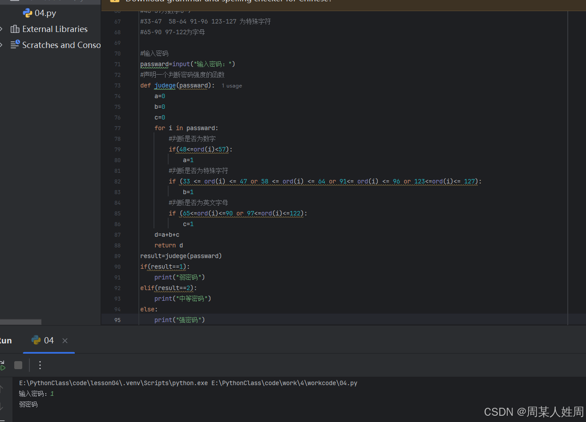This screenshot has height=422, width=586.
Task: Click the 'else:' line 94
Action: click(x=149, y=309)
